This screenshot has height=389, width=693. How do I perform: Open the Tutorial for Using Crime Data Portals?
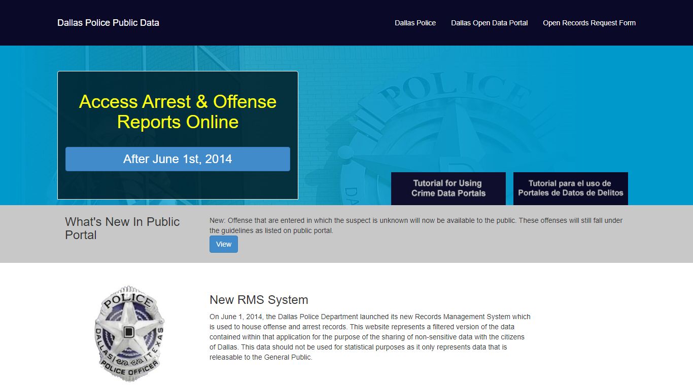448,188
